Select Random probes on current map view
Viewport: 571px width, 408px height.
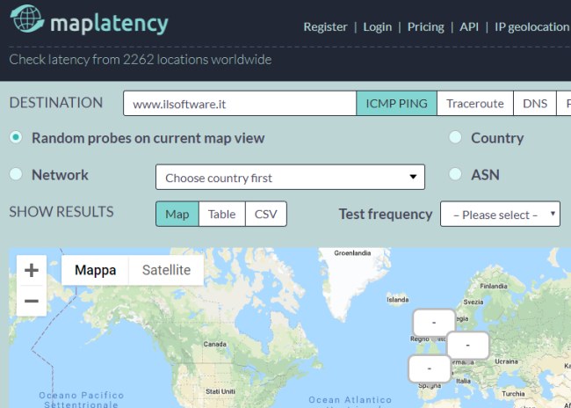point(16,138)
